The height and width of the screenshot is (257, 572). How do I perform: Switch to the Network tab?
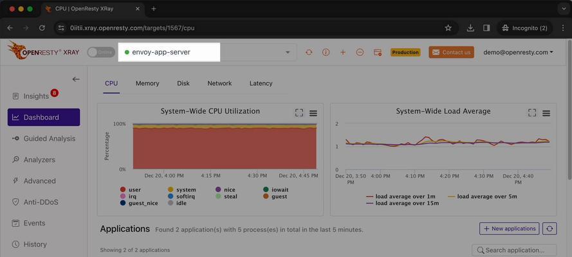(219, 84)
